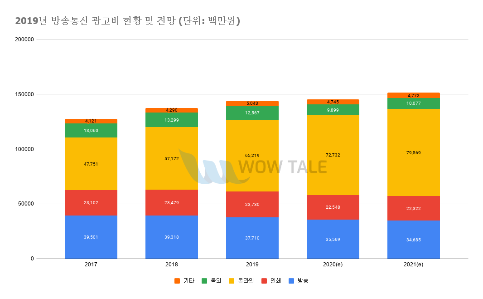Click the red bar segment labeled 23,479
Image resolution: width=483 pixels, height=299 pixels.
[172, 203]
